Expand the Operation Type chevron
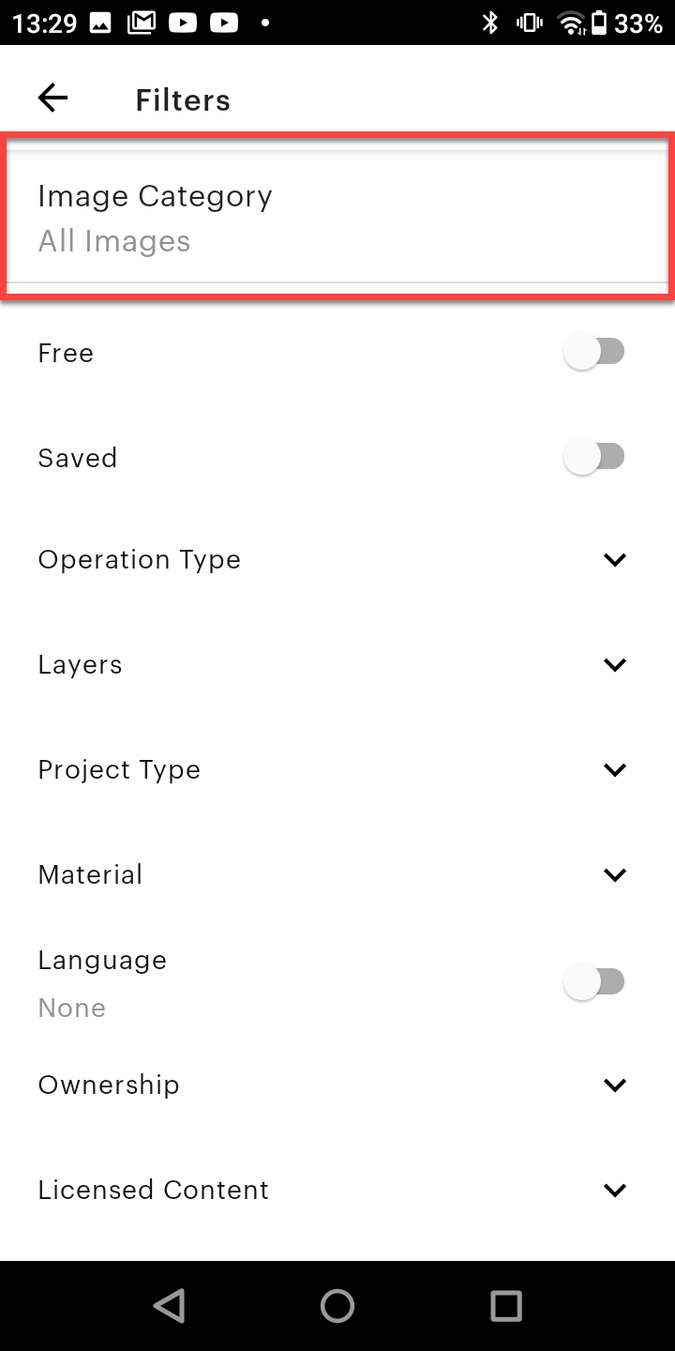Image resolution: width=675 pixels, height=1351 pixels. 615,560
